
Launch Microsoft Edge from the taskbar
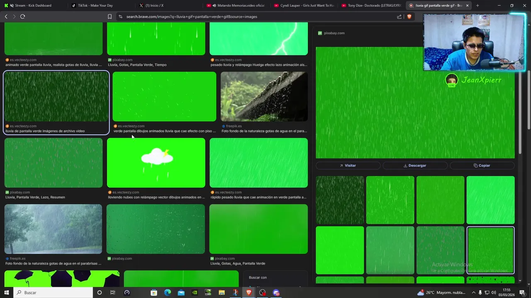168,293
